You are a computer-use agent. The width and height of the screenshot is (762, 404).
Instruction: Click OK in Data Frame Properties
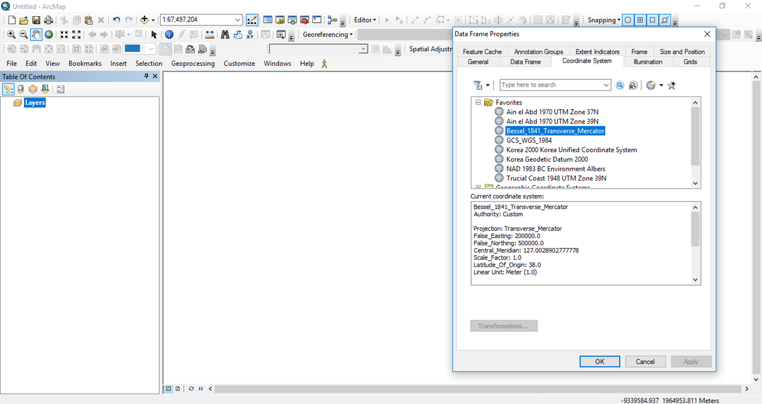(600, 362)
